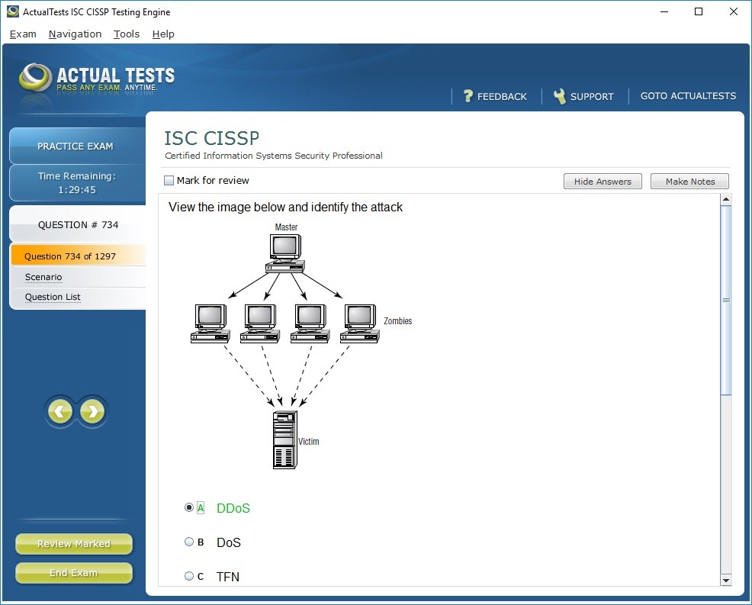Click the next question arrow icon

pos(92,412)
